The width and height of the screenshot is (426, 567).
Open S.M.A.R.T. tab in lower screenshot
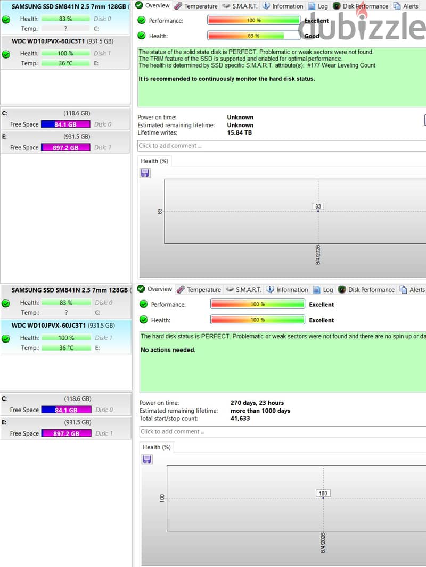pos(243,290)
